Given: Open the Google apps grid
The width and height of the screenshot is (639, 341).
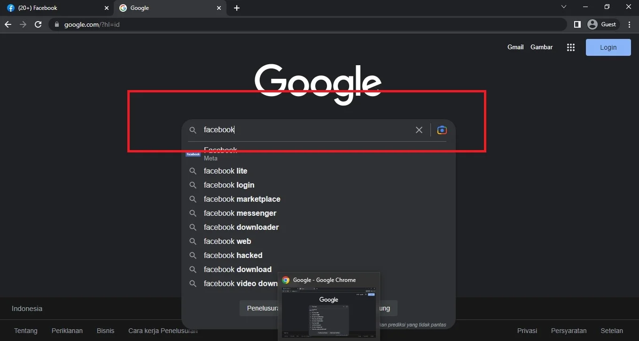Looking at the screenshot, I should coord(571,47).
